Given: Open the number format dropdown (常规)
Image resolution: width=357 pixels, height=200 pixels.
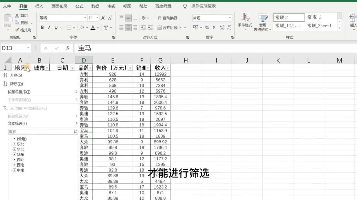Looking at the screenshot, I should (230, 18).
